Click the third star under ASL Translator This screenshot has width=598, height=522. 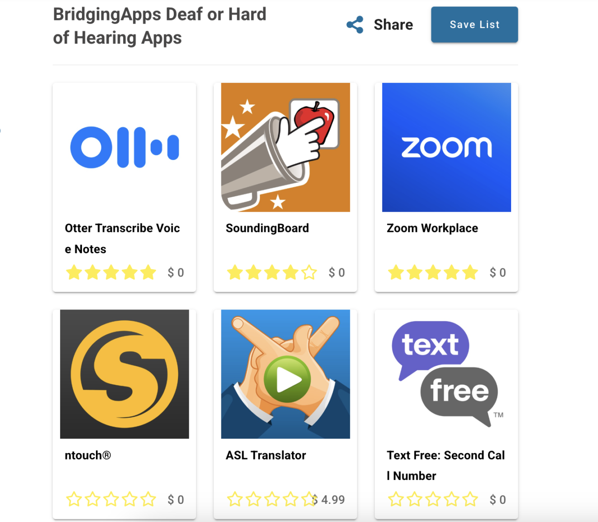(272, 499)
